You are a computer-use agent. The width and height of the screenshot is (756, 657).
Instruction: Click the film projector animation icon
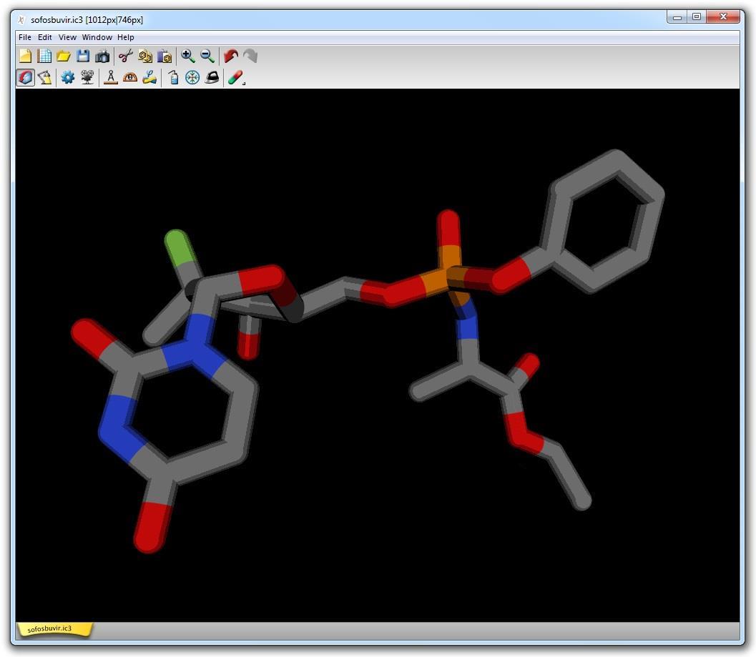(87, 77)
